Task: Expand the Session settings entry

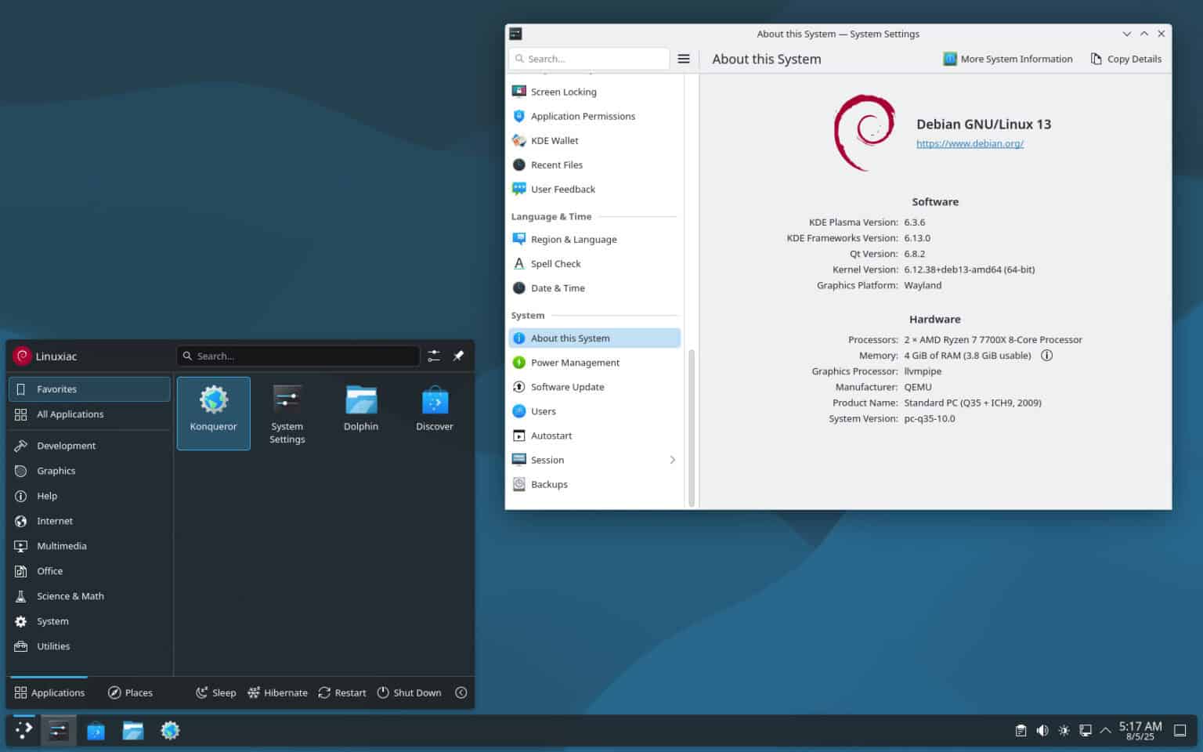Action: (672, 460)
